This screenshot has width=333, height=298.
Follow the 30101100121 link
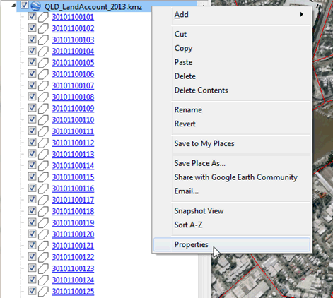point(73,246)
